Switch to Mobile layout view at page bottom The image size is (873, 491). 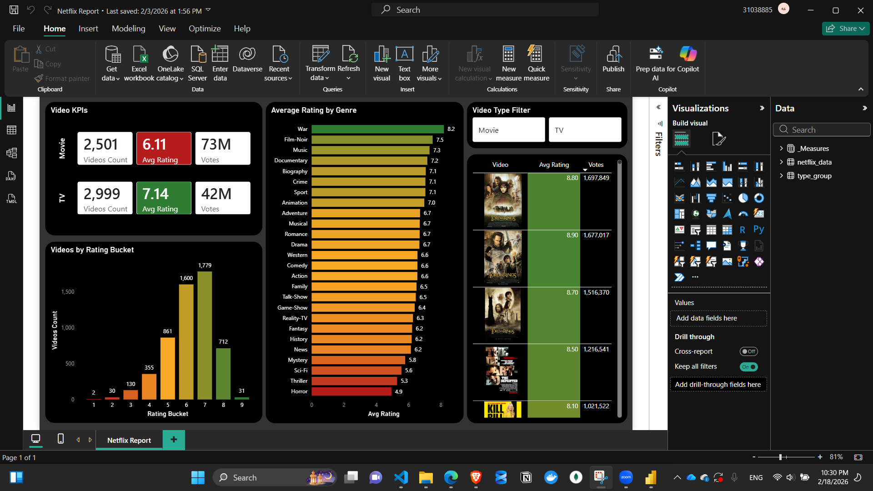[60, 440]
